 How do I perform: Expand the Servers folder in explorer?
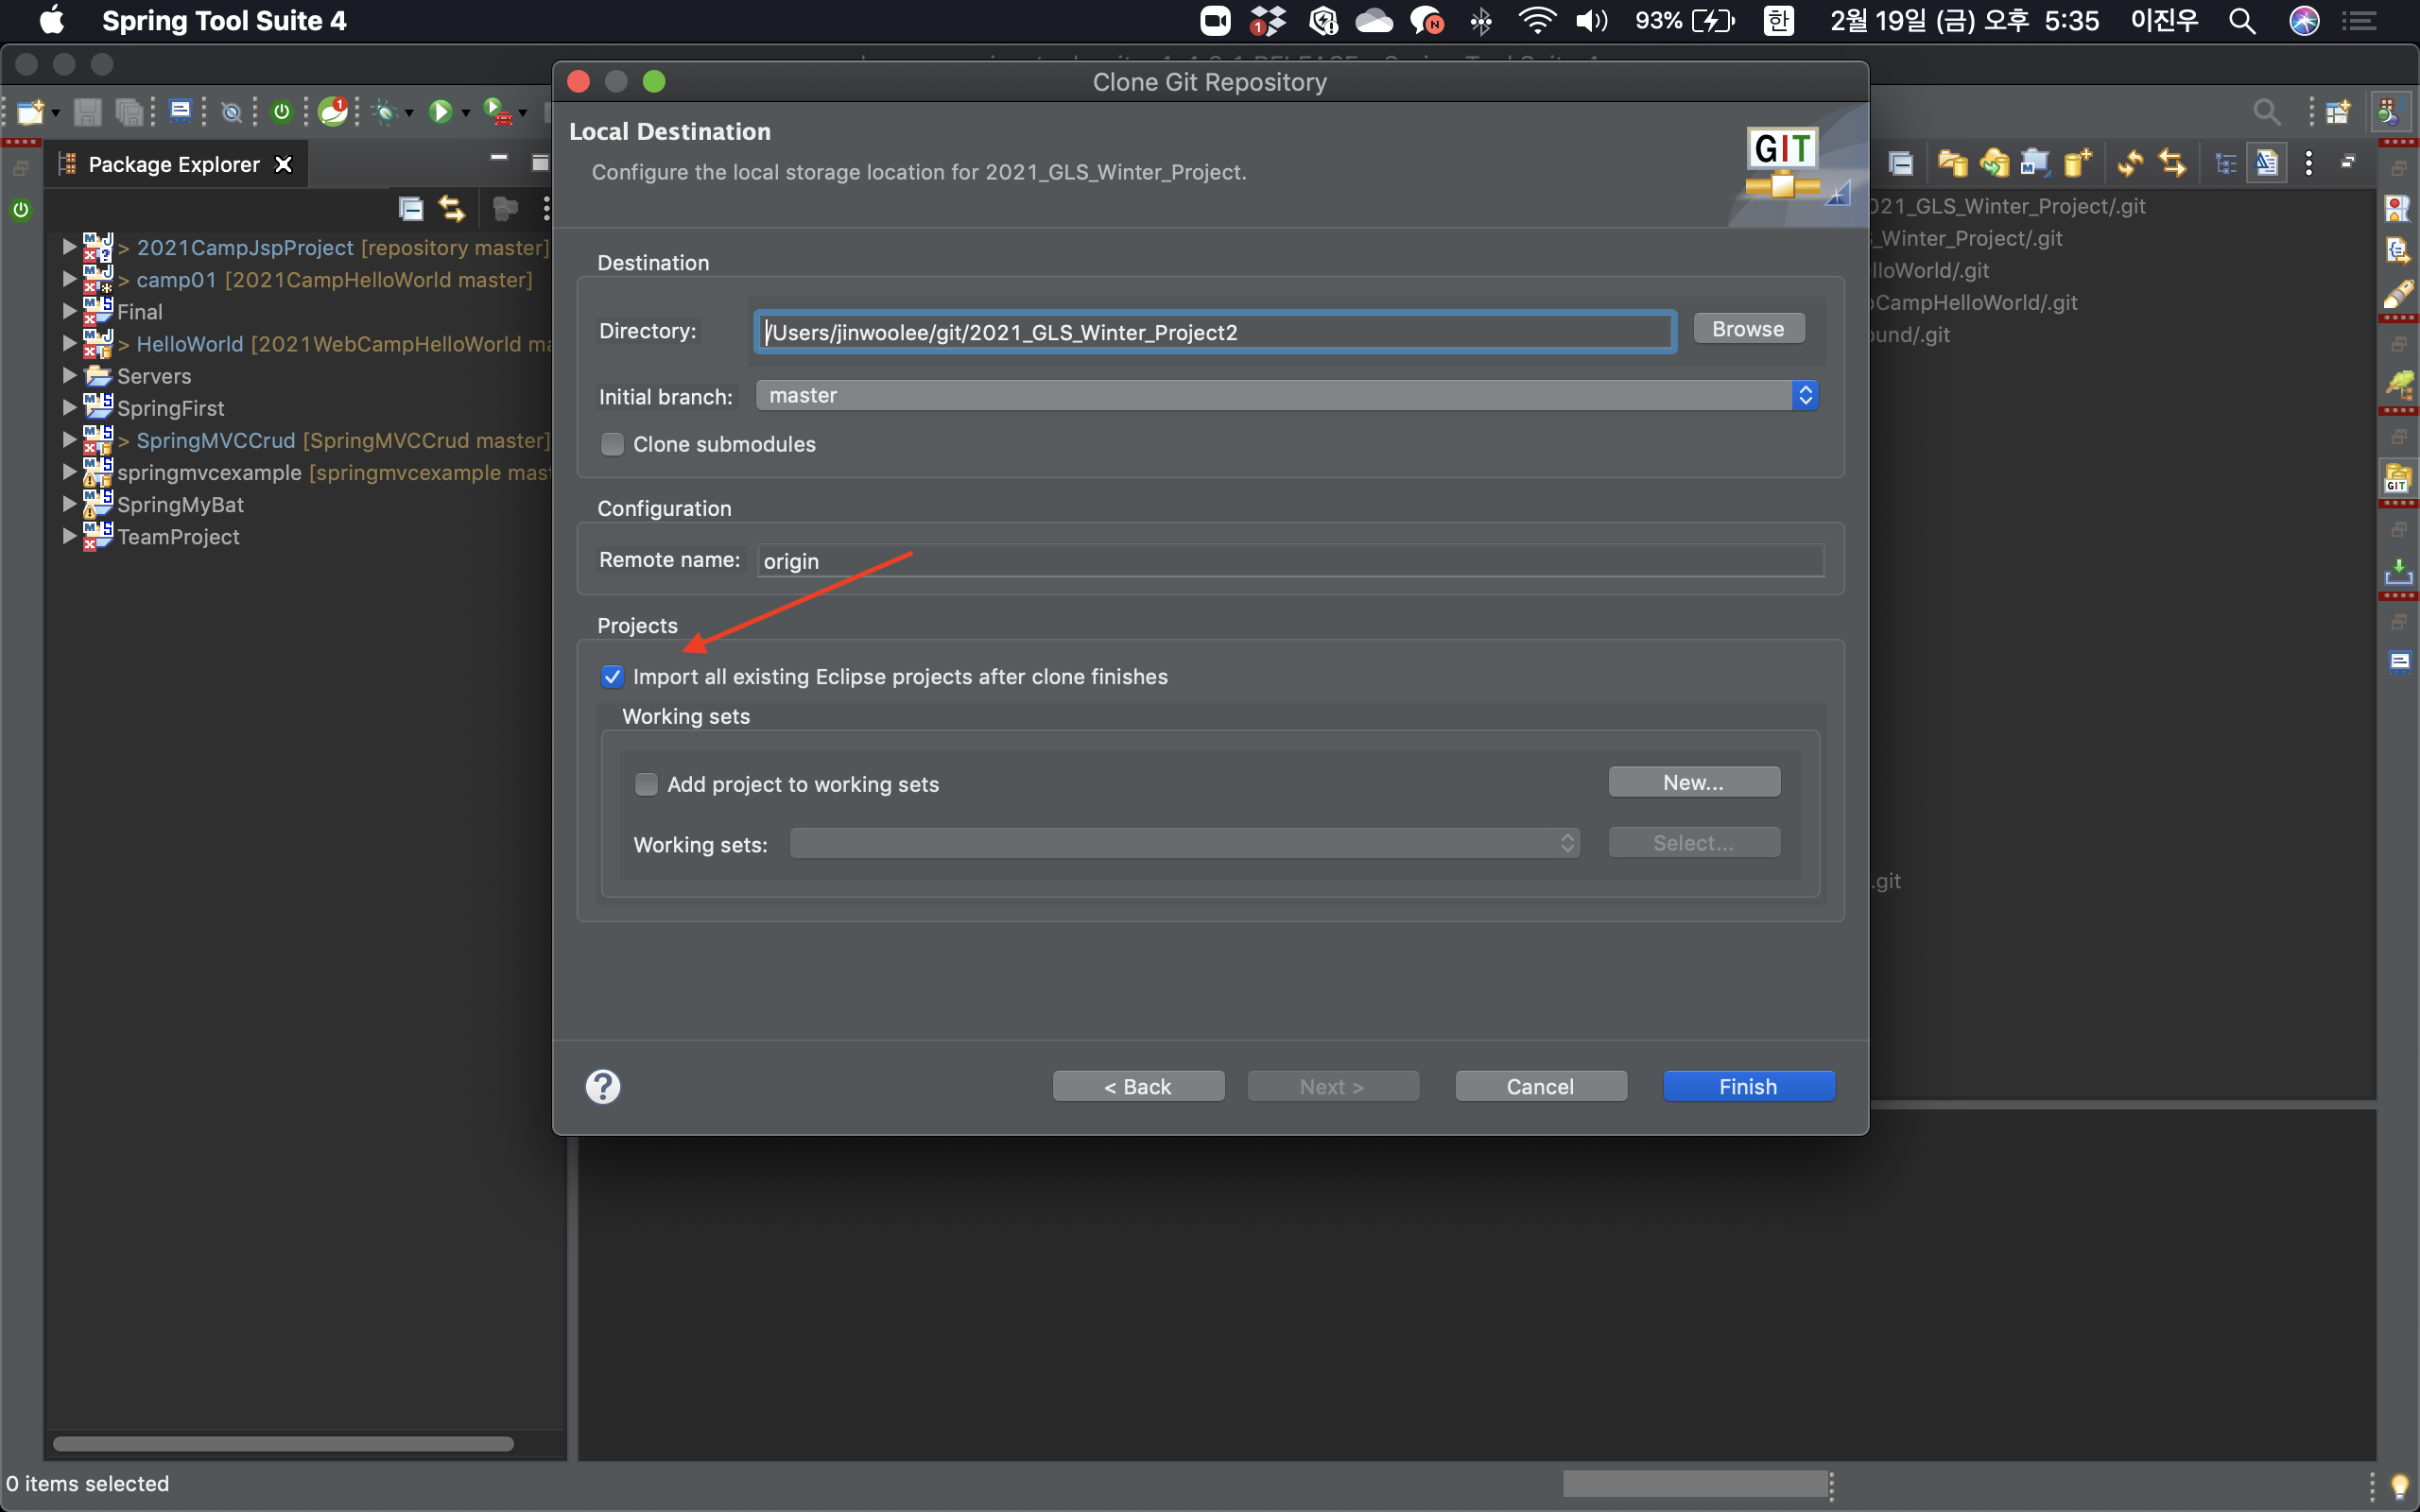tap(69, 376)
